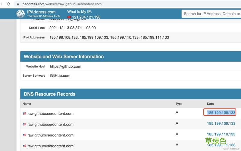The image size is (241, 151).
Task: Open the IPAddress.com site title link
Action: coord(41,12)
